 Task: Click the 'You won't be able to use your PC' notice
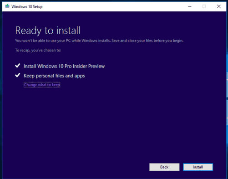coord(99,41)
